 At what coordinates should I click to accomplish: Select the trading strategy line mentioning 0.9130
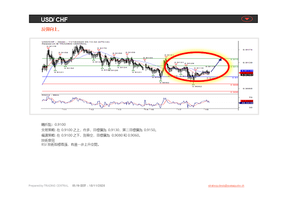99,130
